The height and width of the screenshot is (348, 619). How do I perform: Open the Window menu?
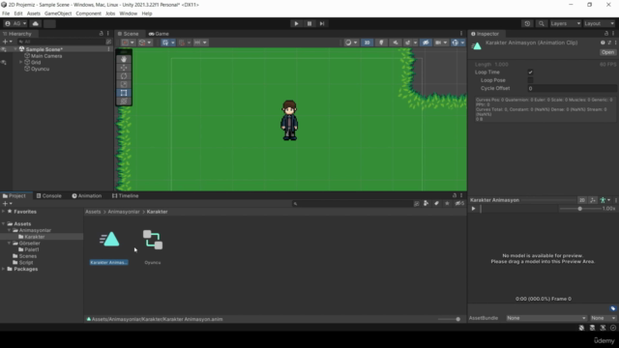pyautogui.click(x=129, y=14)
